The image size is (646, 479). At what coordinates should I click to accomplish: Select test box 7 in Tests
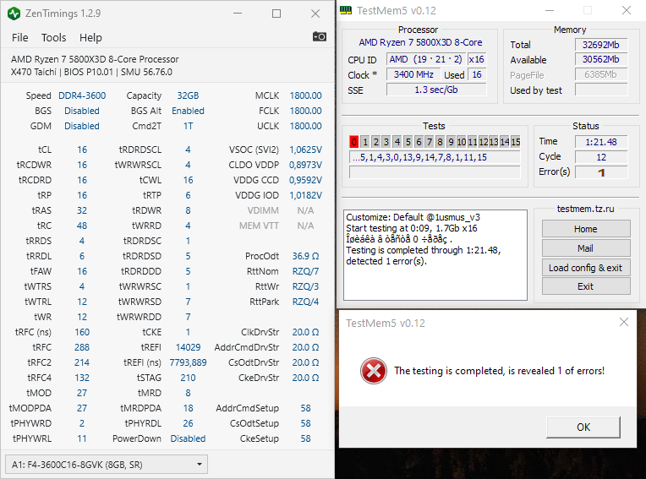tap(430, 142)
